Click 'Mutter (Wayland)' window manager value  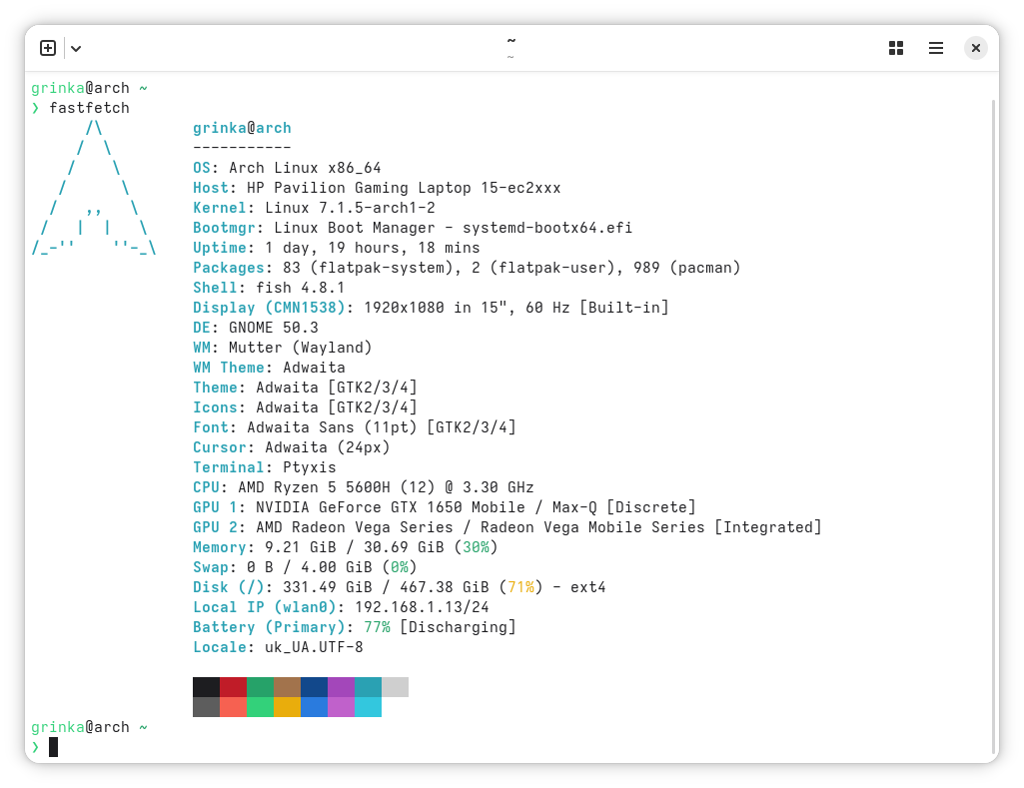click(301, 348)
